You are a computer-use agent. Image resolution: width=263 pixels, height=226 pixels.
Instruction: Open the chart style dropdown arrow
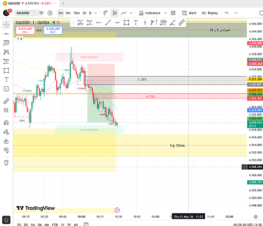131,13
